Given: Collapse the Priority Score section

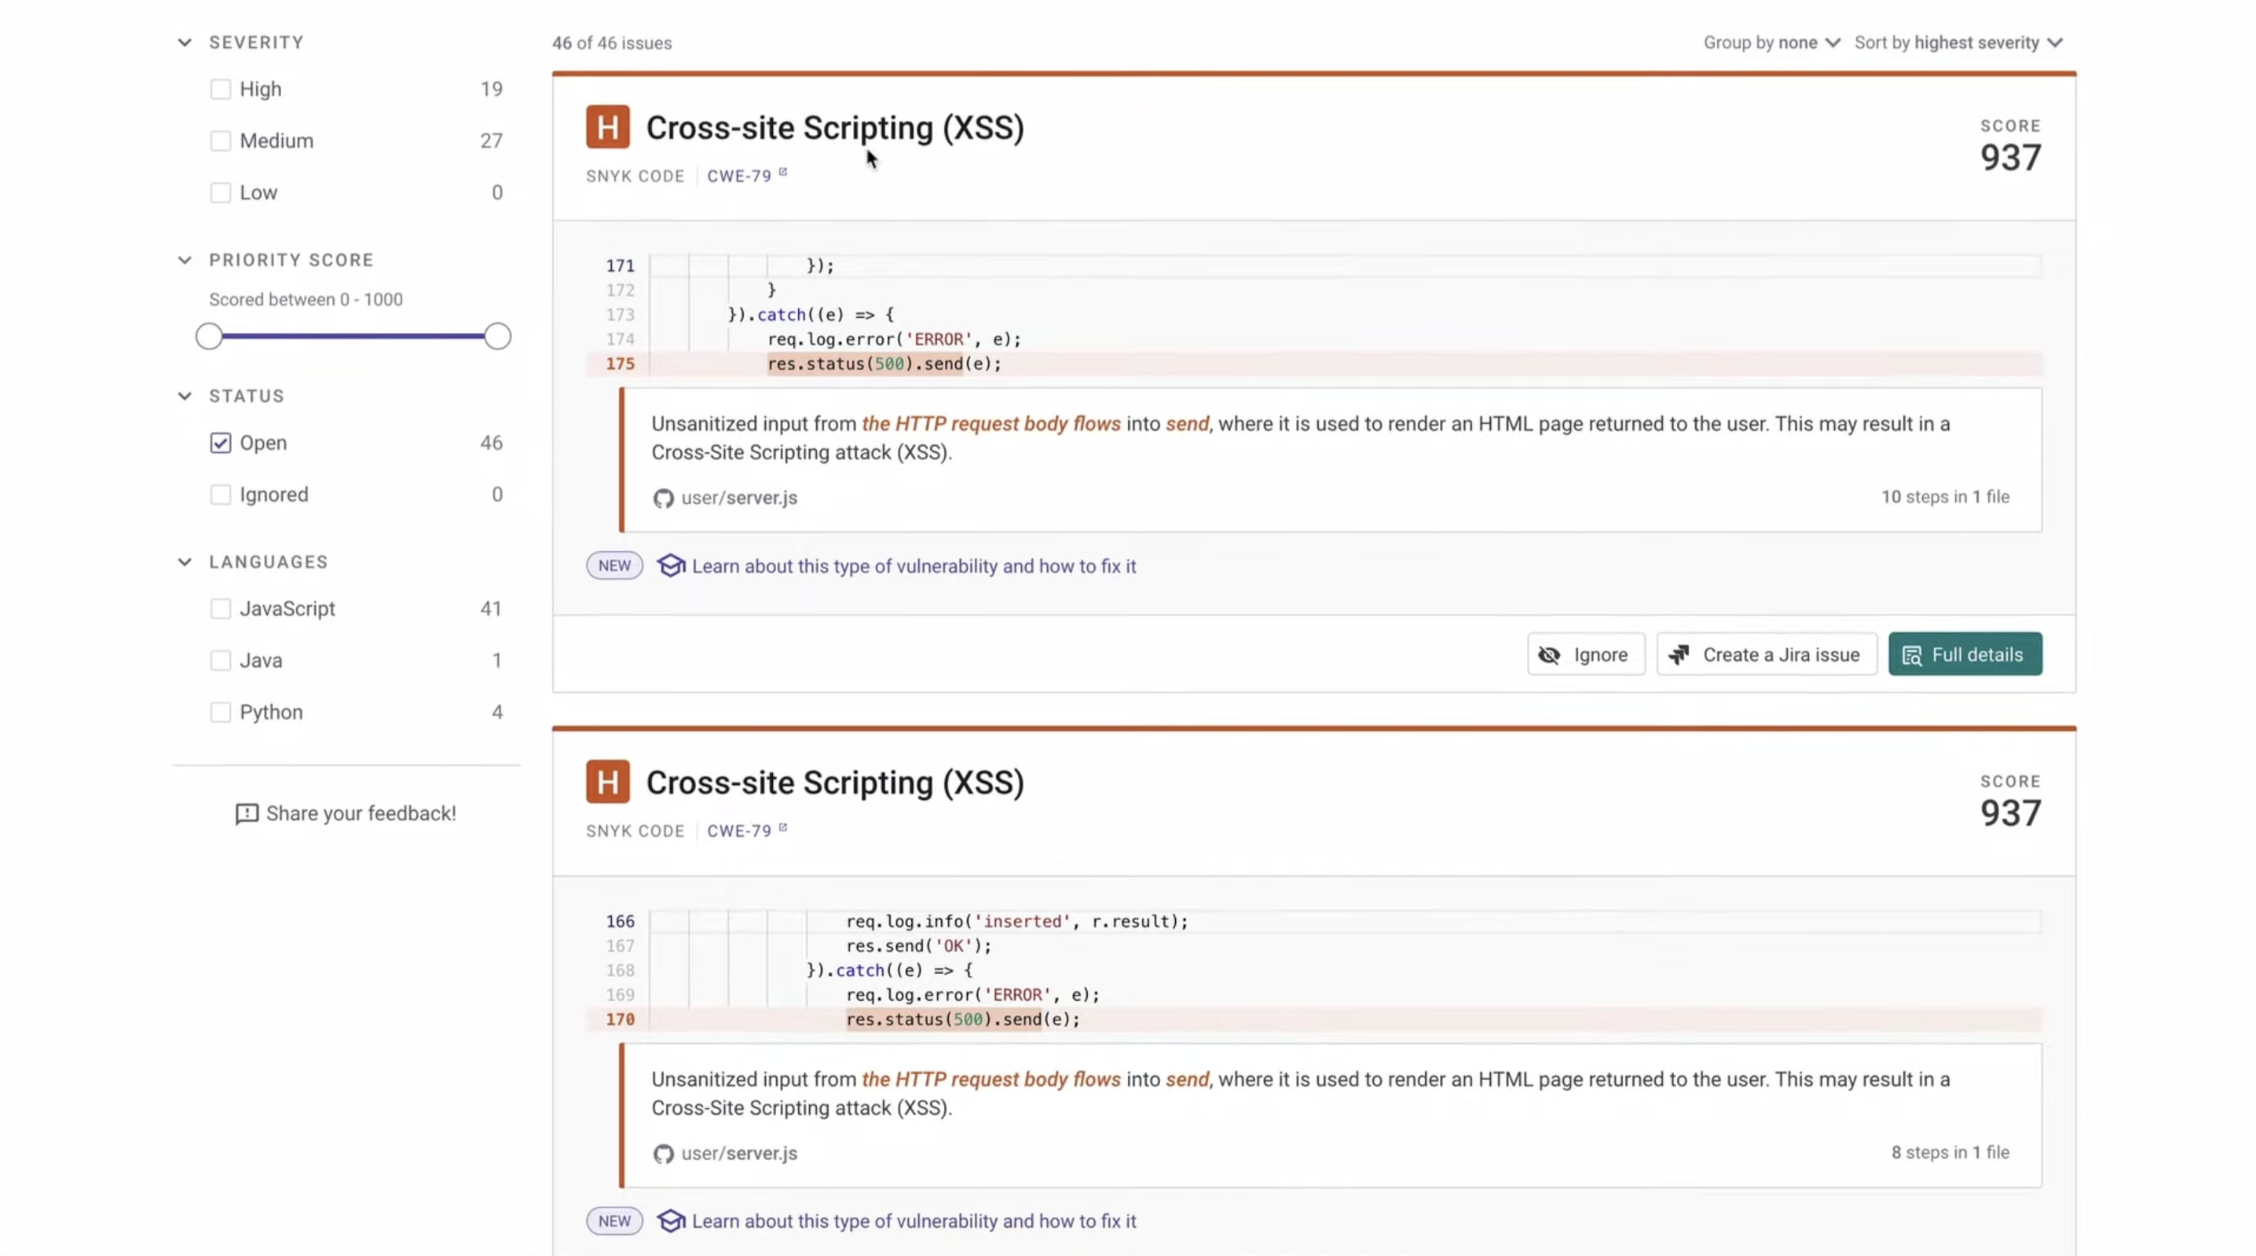Looking at the screenshot, I should click(185, 260).
